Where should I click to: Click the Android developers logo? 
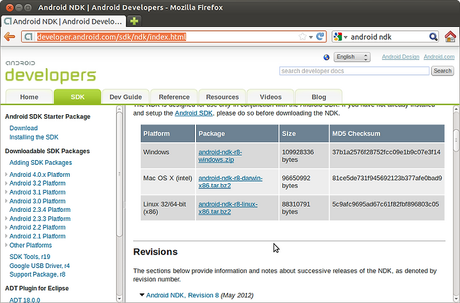click(x=50, y=72)
